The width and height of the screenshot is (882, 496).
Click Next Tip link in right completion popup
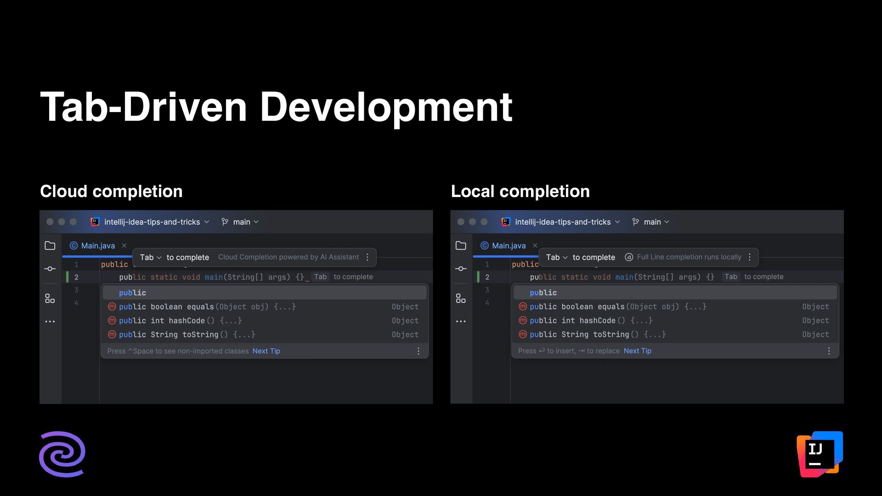pos(637,351)
